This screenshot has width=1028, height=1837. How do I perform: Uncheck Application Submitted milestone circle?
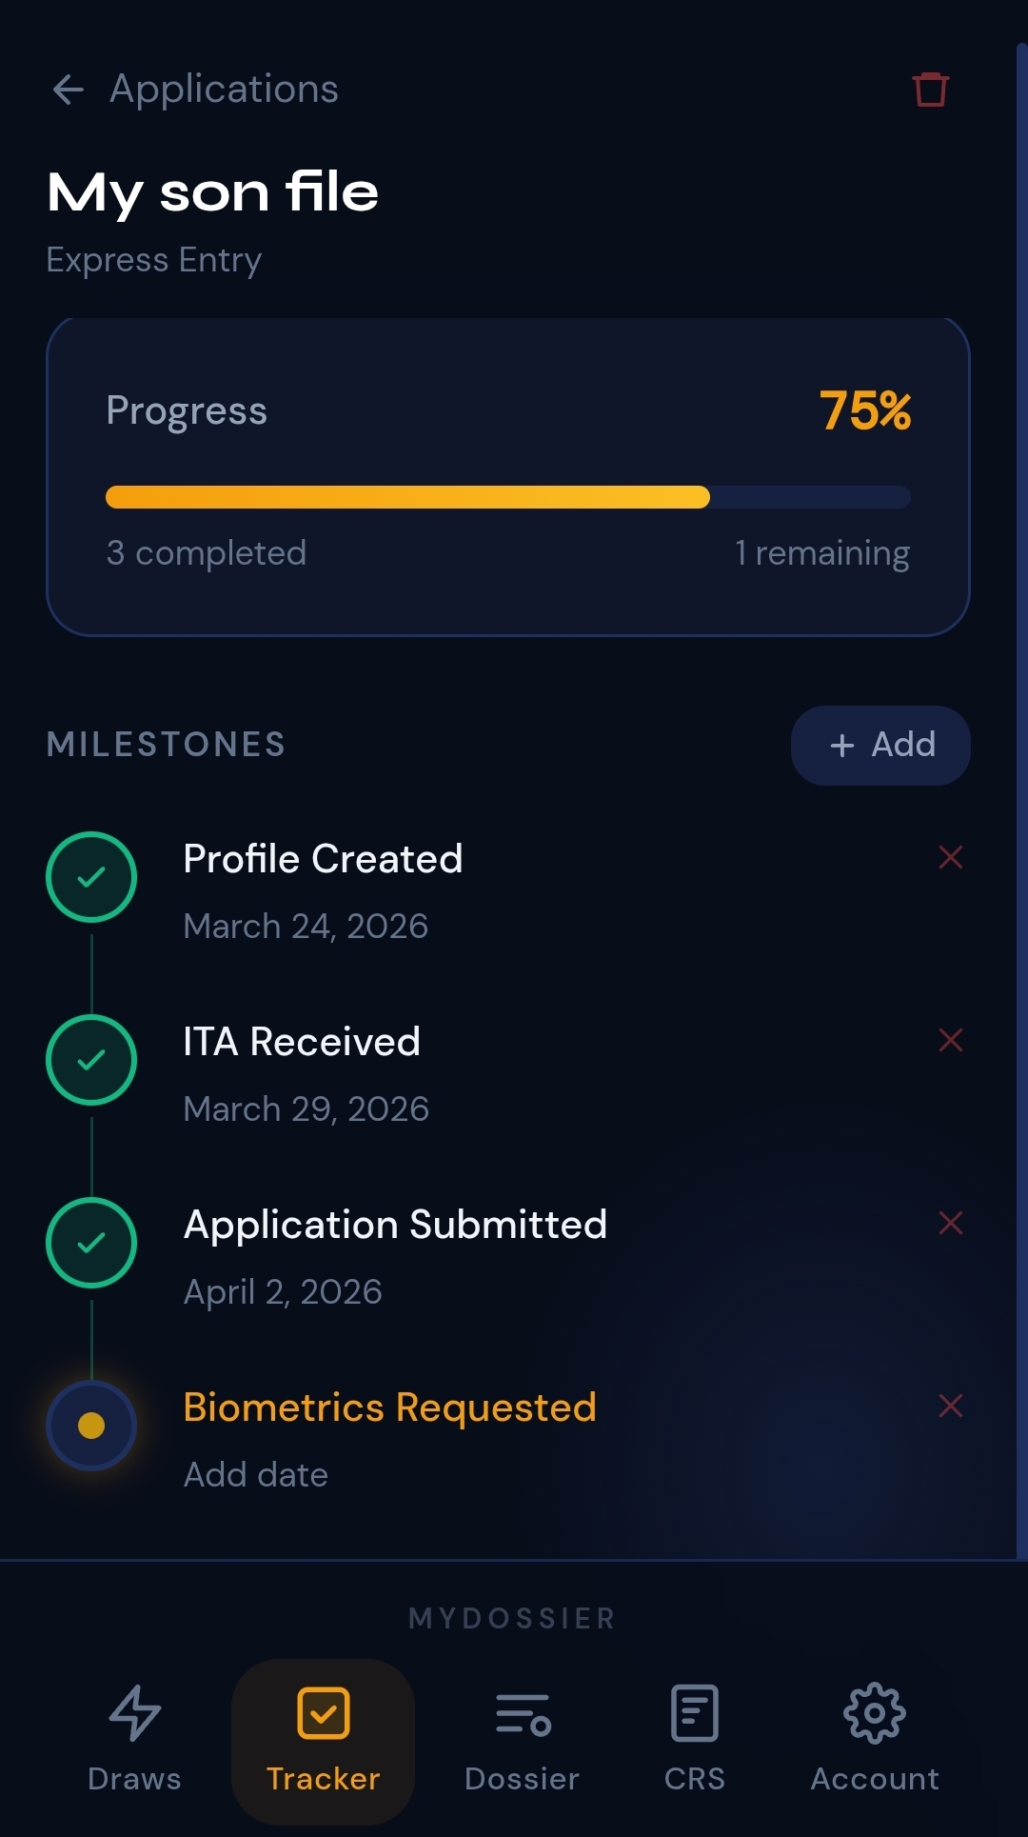pyautogui.click(x=91, y=1243)
